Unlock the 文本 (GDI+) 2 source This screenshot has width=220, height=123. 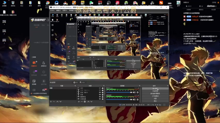point(103,90)
